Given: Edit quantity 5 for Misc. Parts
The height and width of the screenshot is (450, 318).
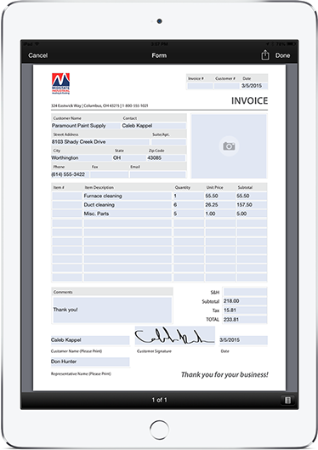Looking at the screenshot, I should (x=189, y=214).
